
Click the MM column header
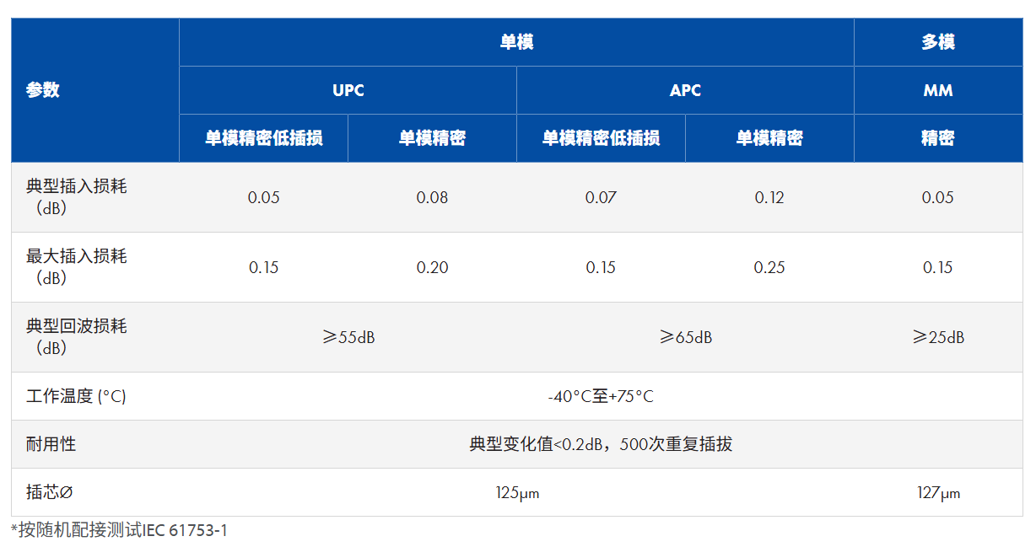(939, 90)
